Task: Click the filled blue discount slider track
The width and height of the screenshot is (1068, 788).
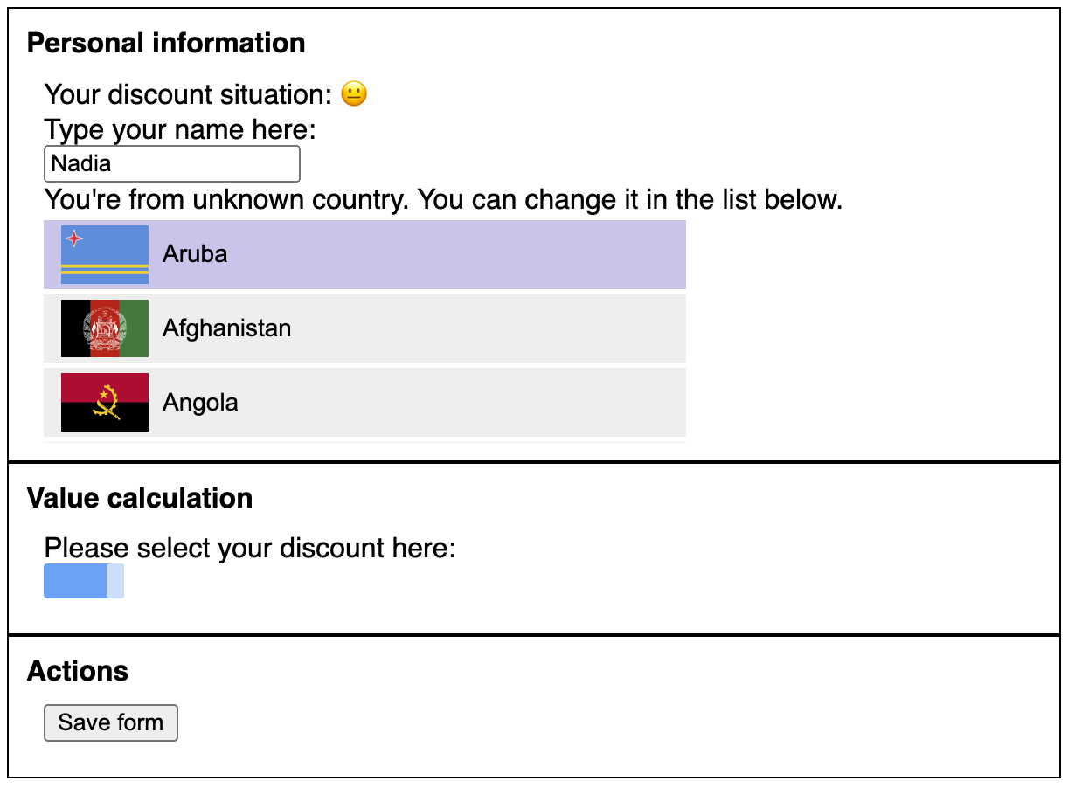Action: (75, 582)
